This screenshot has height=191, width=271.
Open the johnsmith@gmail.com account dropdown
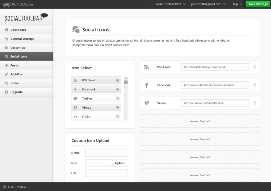pyautogui.click(x=208, y=4)
